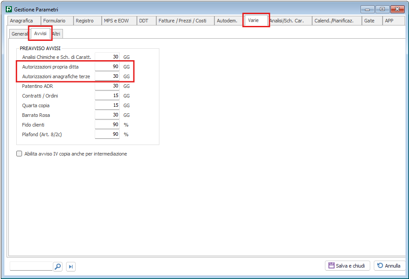409x279 pixels.
Task: Focus the Patentino ADR days field
Action: (107, 86)
